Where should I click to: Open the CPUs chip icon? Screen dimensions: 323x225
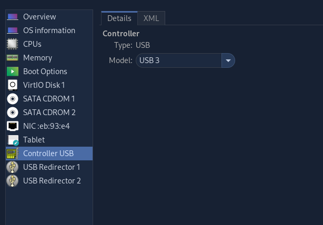tap(13, 44)
